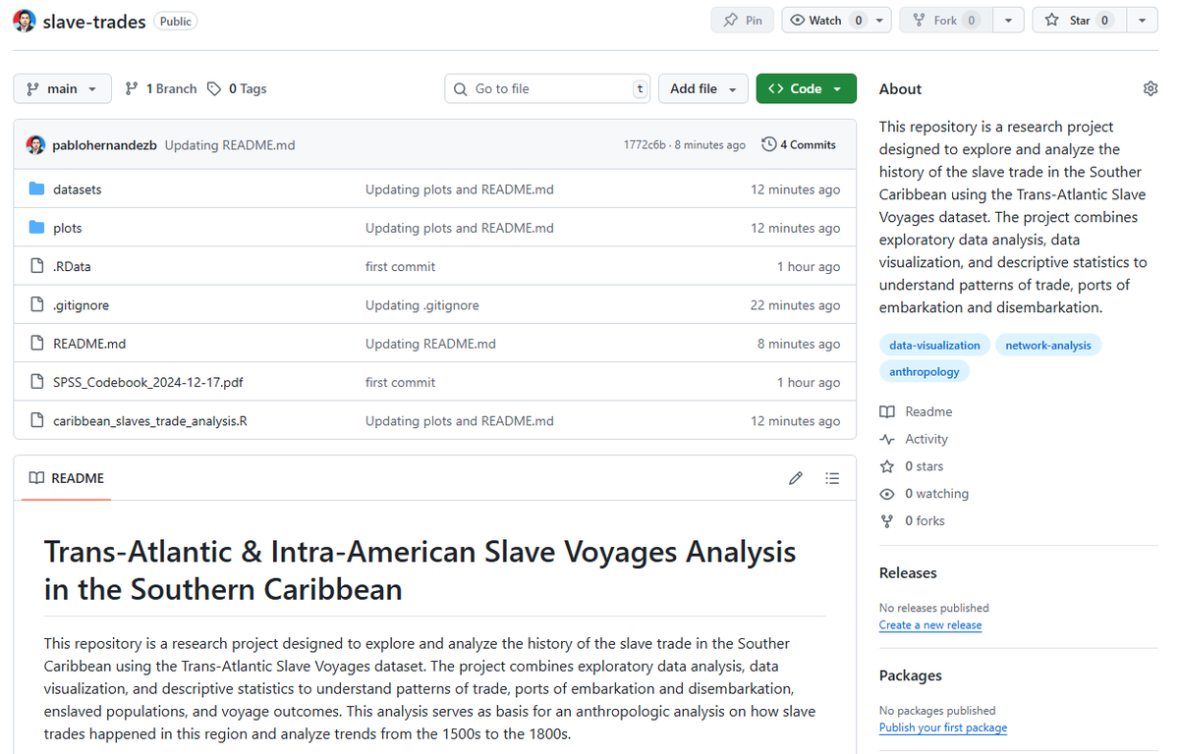Screen dimensions: 1179x754
Task: Open the 0 watching link
Action: 936,494
